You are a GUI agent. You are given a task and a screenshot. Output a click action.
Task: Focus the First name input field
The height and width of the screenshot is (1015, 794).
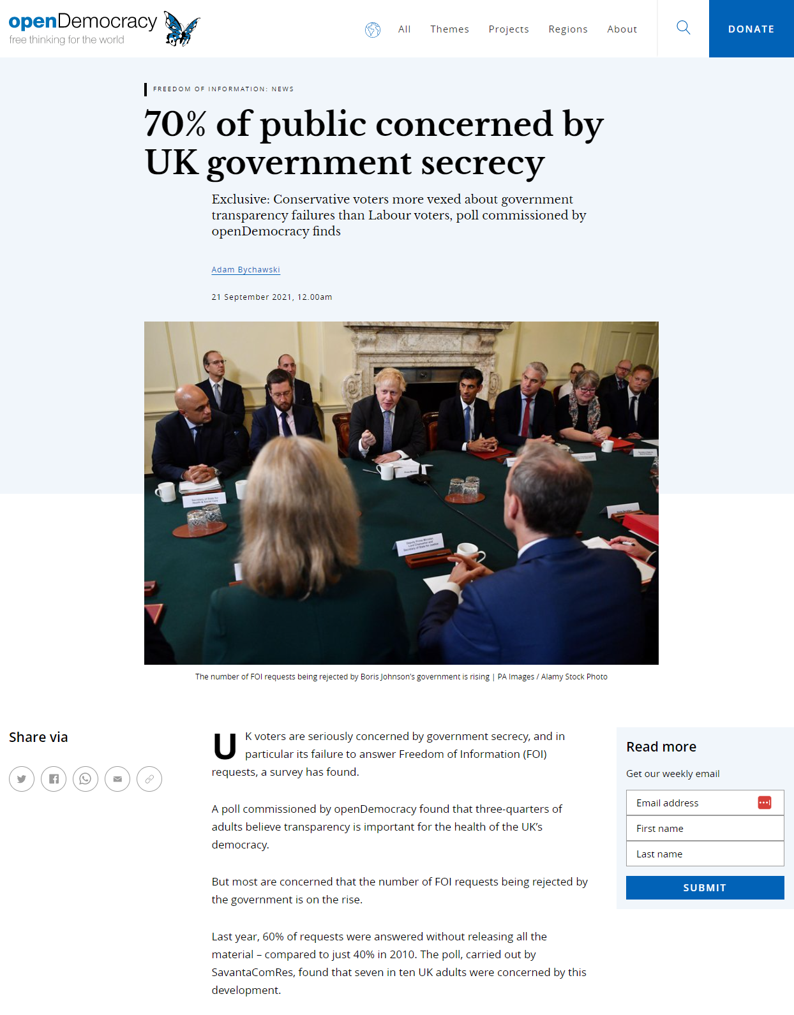pyautogui.click(x=705, y=828)
